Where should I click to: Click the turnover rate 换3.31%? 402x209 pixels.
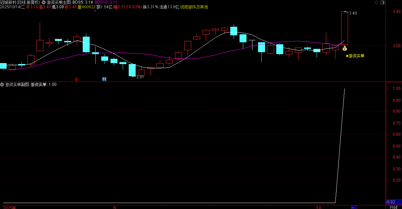pyautogui.click(x=151, y=7)
